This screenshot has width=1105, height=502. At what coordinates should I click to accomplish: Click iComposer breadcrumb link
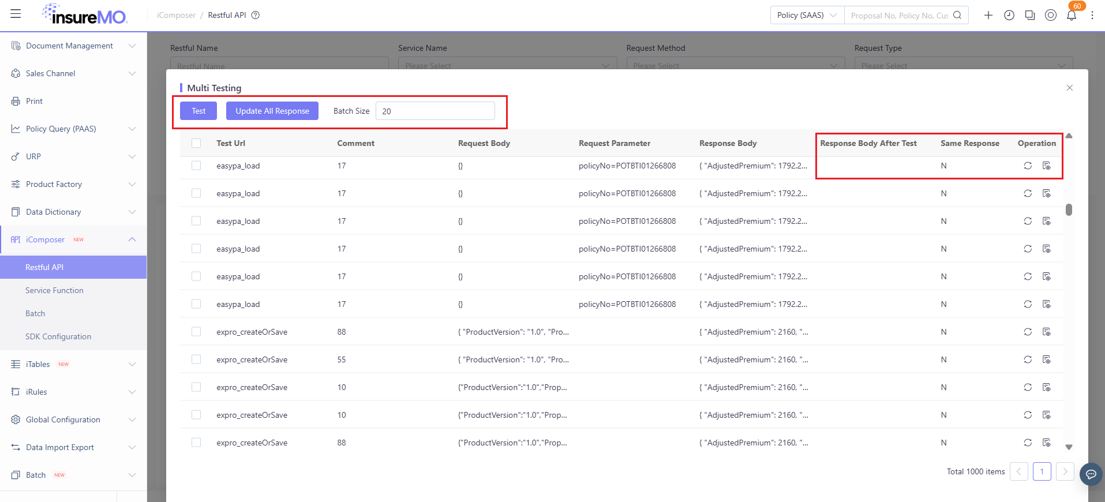(x=176, y=15)
